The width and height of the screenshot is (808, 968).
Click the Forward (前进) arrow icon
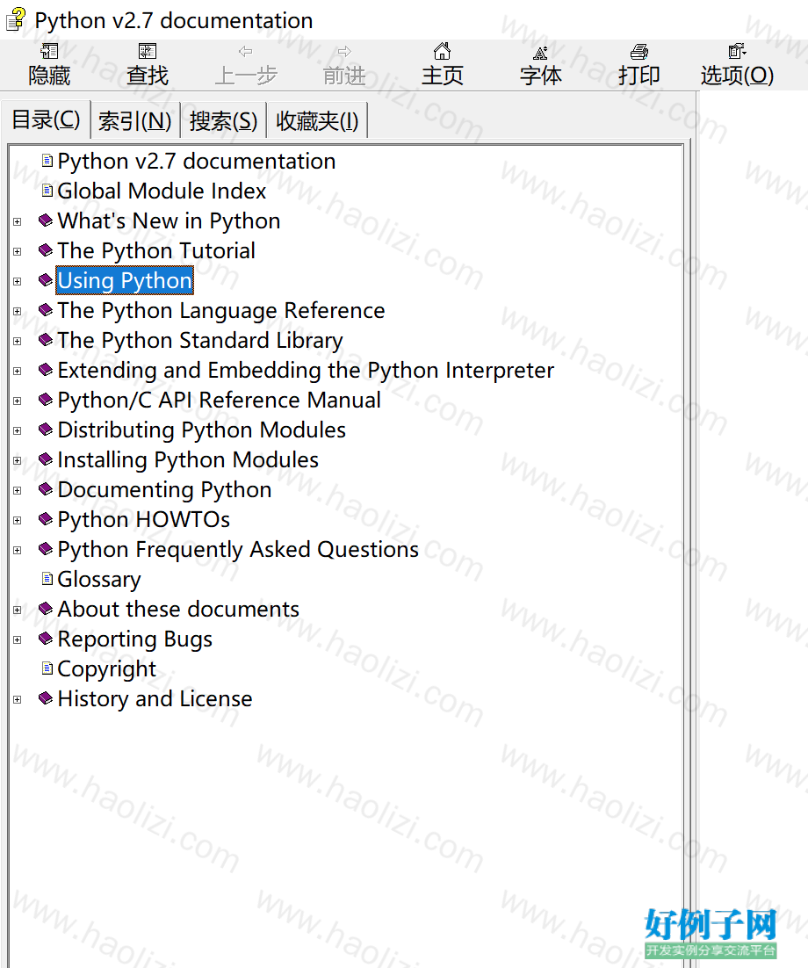(344, 51)
